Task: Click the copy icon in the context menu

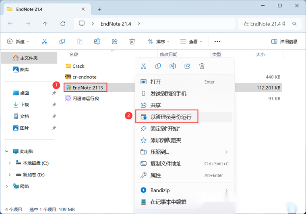Action: point(158,66)
